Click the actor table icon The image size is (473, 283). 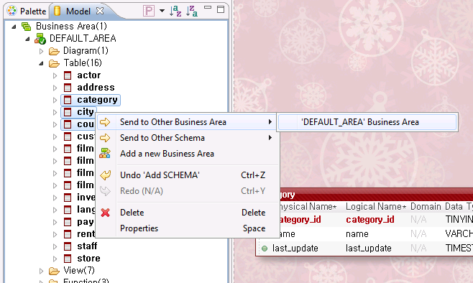coord(68,75)
